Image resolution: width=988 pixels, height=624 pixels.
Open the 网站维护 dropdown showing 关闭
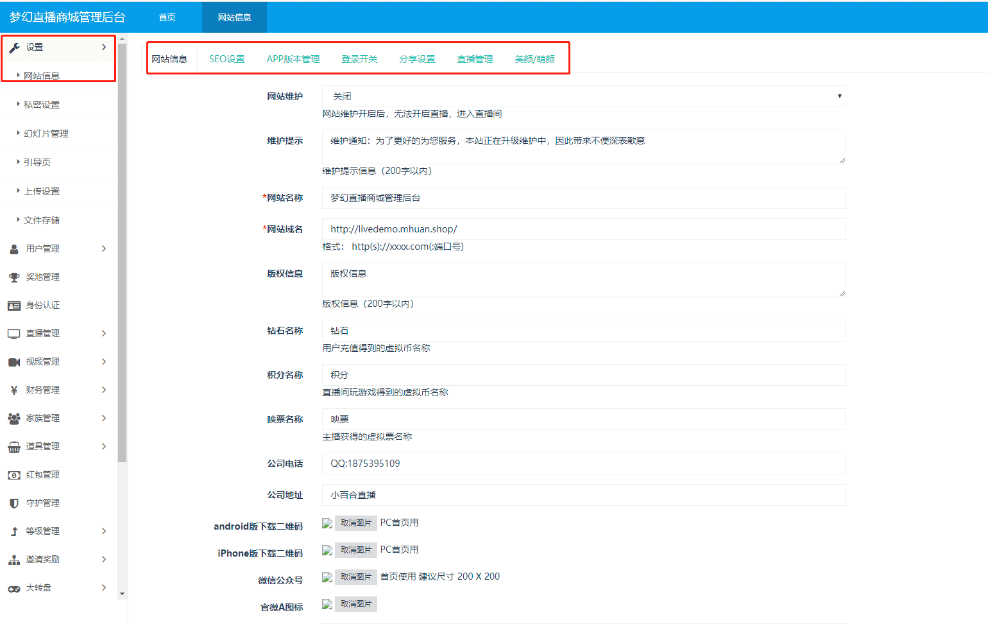pyautogui.click(x=584, y=96)
